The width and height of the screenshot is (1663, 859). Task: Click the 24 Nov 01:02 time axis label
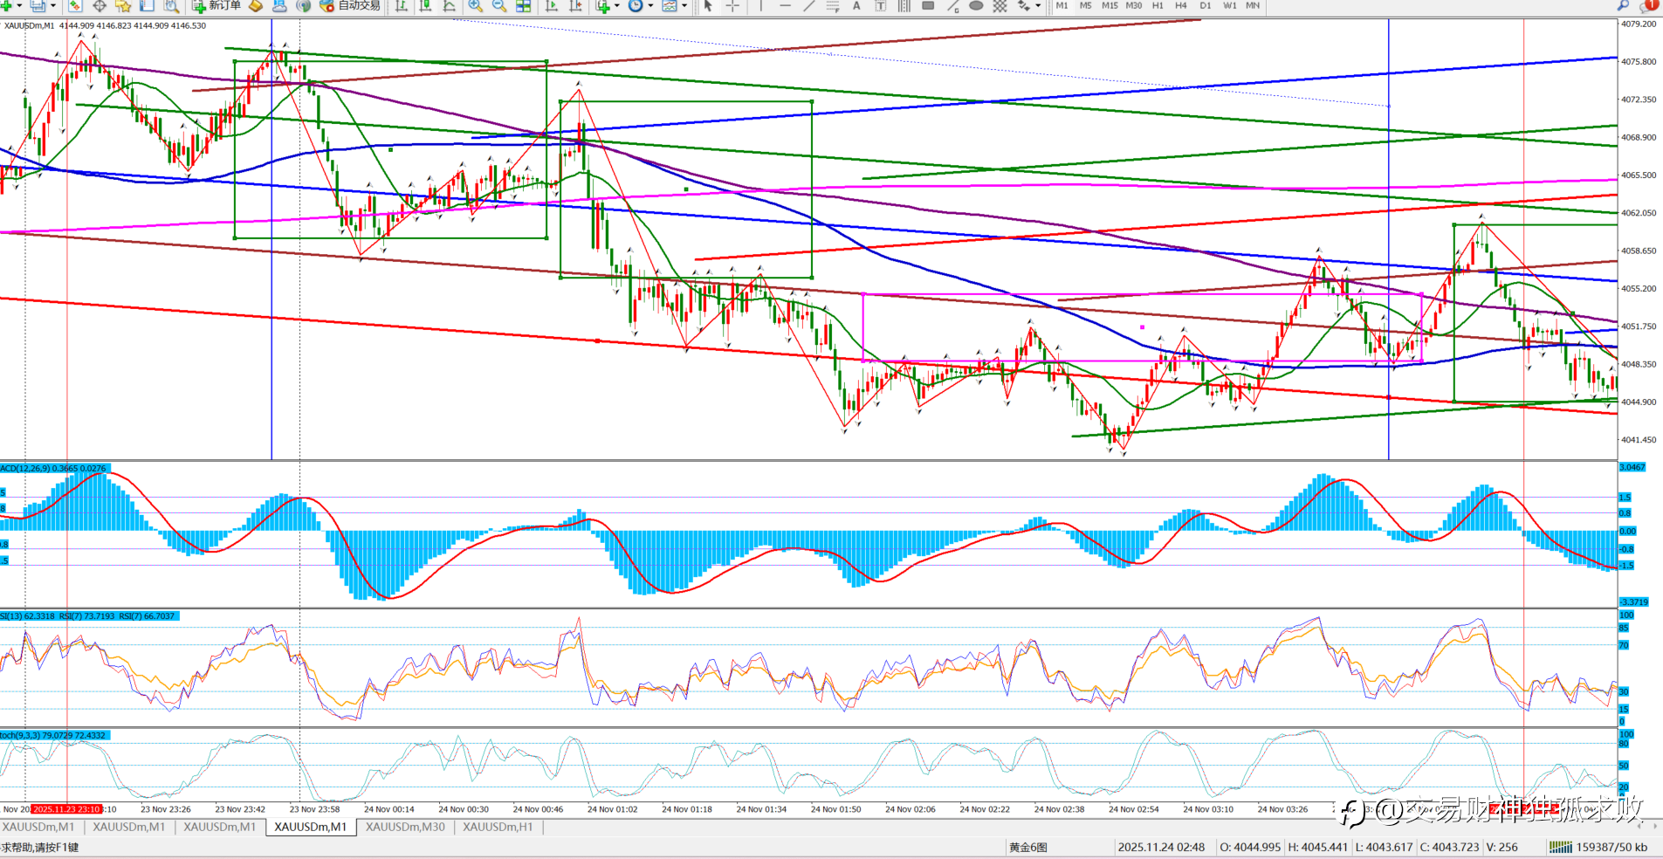click(612, 809)
